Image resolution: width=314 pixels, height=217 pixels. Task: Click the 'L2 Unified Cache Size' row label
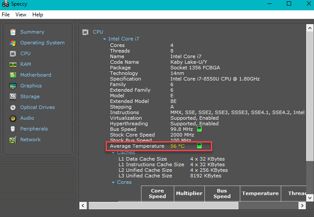145,170
